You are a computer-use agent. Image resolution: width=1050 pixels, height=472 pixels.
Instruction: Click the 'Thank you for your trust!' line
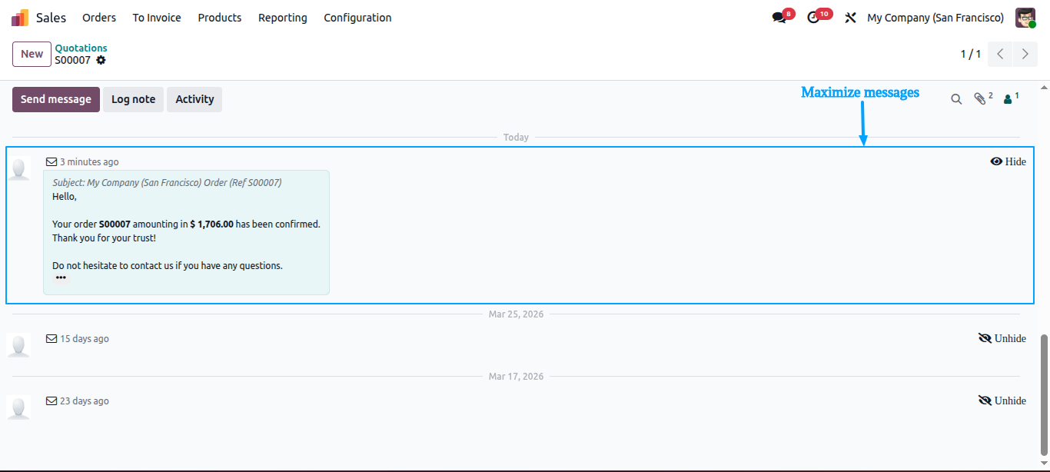pos(104,238)
